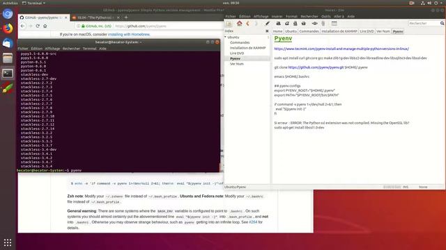446x250 pixels.
Task: Open the Lire DVD path tab
Action: pyautogui.click(x=367, y=31)
